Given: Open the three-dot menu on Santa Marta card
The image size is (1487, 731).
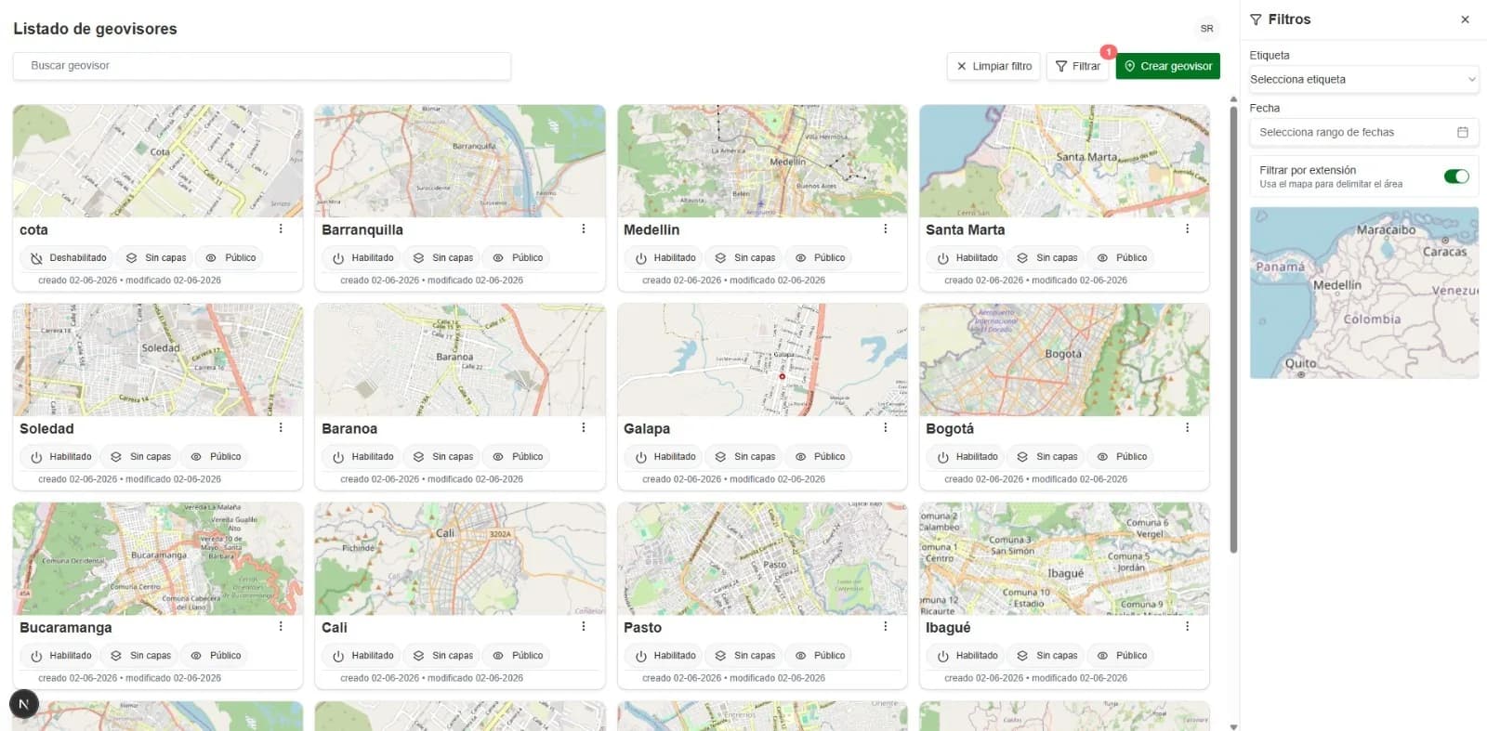Looking at the screenshot, I should tap(1188, 228).
